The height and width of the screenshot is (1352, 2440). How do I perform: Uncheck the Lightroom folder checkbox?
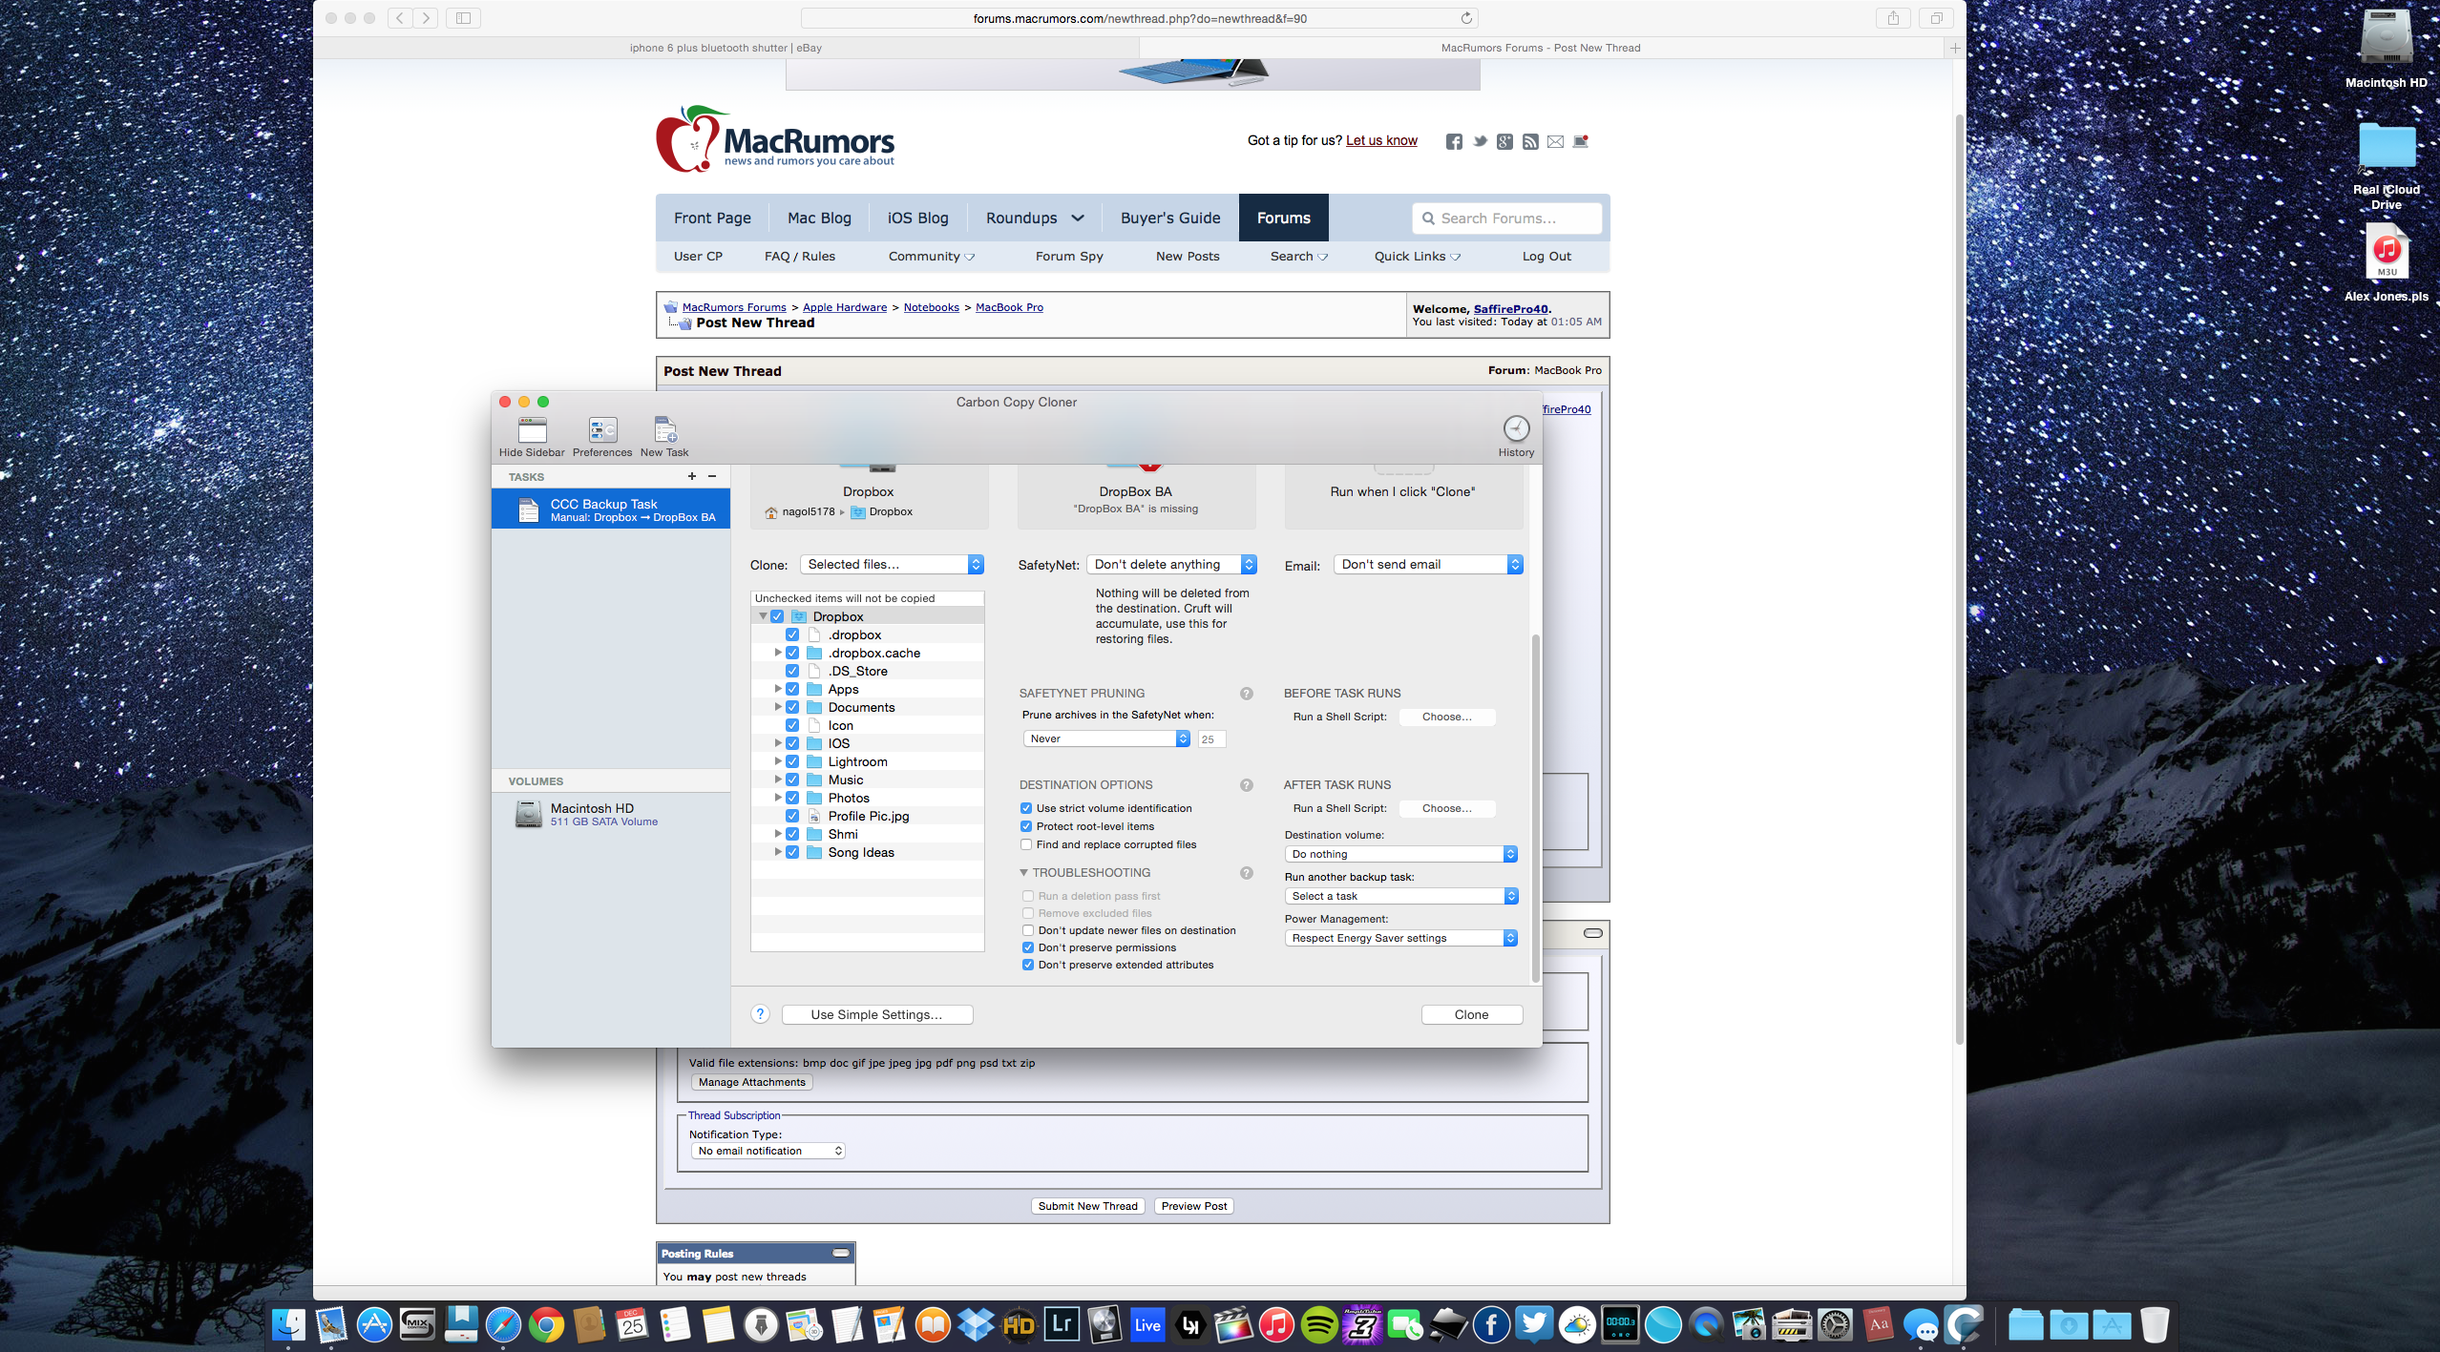[x=792, y=761]
